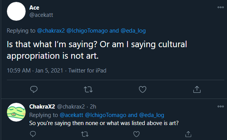Visit the @acekatt mention in ChakraX2's reply
The height and width of the screenshot is (140, 227).
point(72,115)
